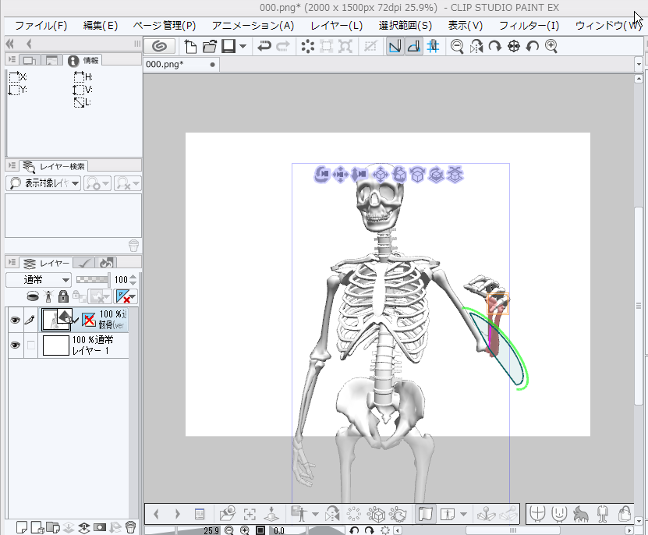
Task: Open the 選択範囲(S) menu
Action: [x=405, y=26]
